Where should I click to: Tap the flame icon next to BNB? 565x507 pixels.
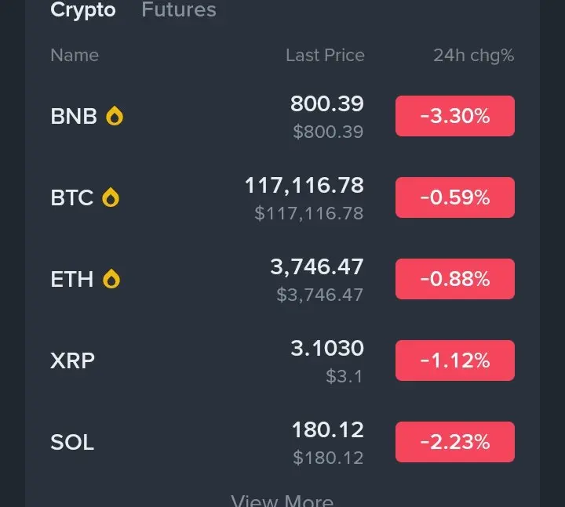pos(115,116)
